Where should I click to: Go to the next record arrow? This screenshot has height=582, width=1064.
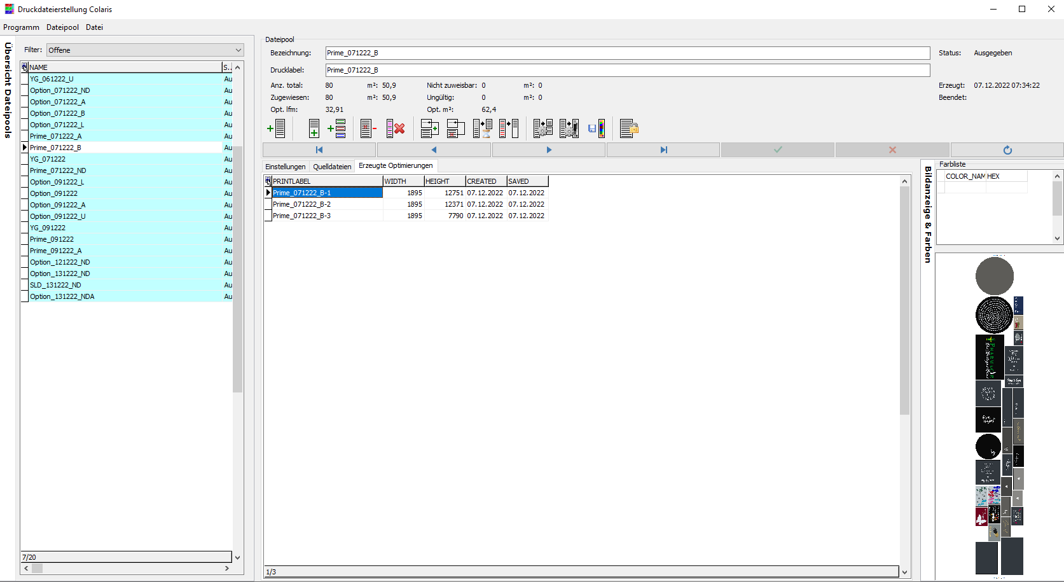click(548, 150)
